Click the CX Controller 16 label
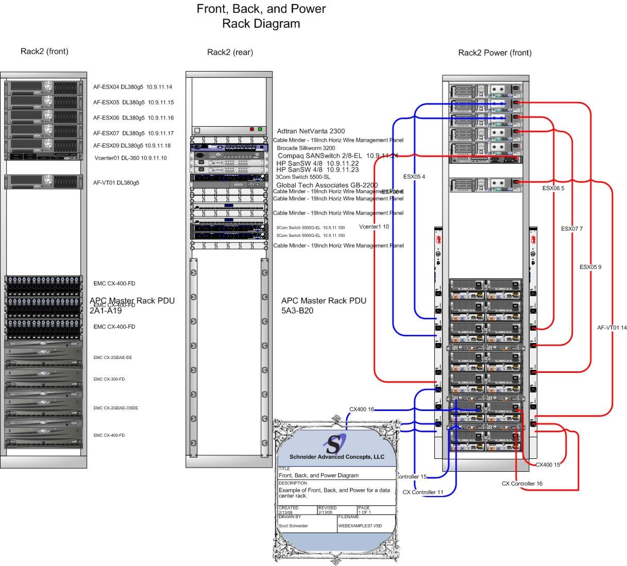627x566 pixels. pos(522,483)
